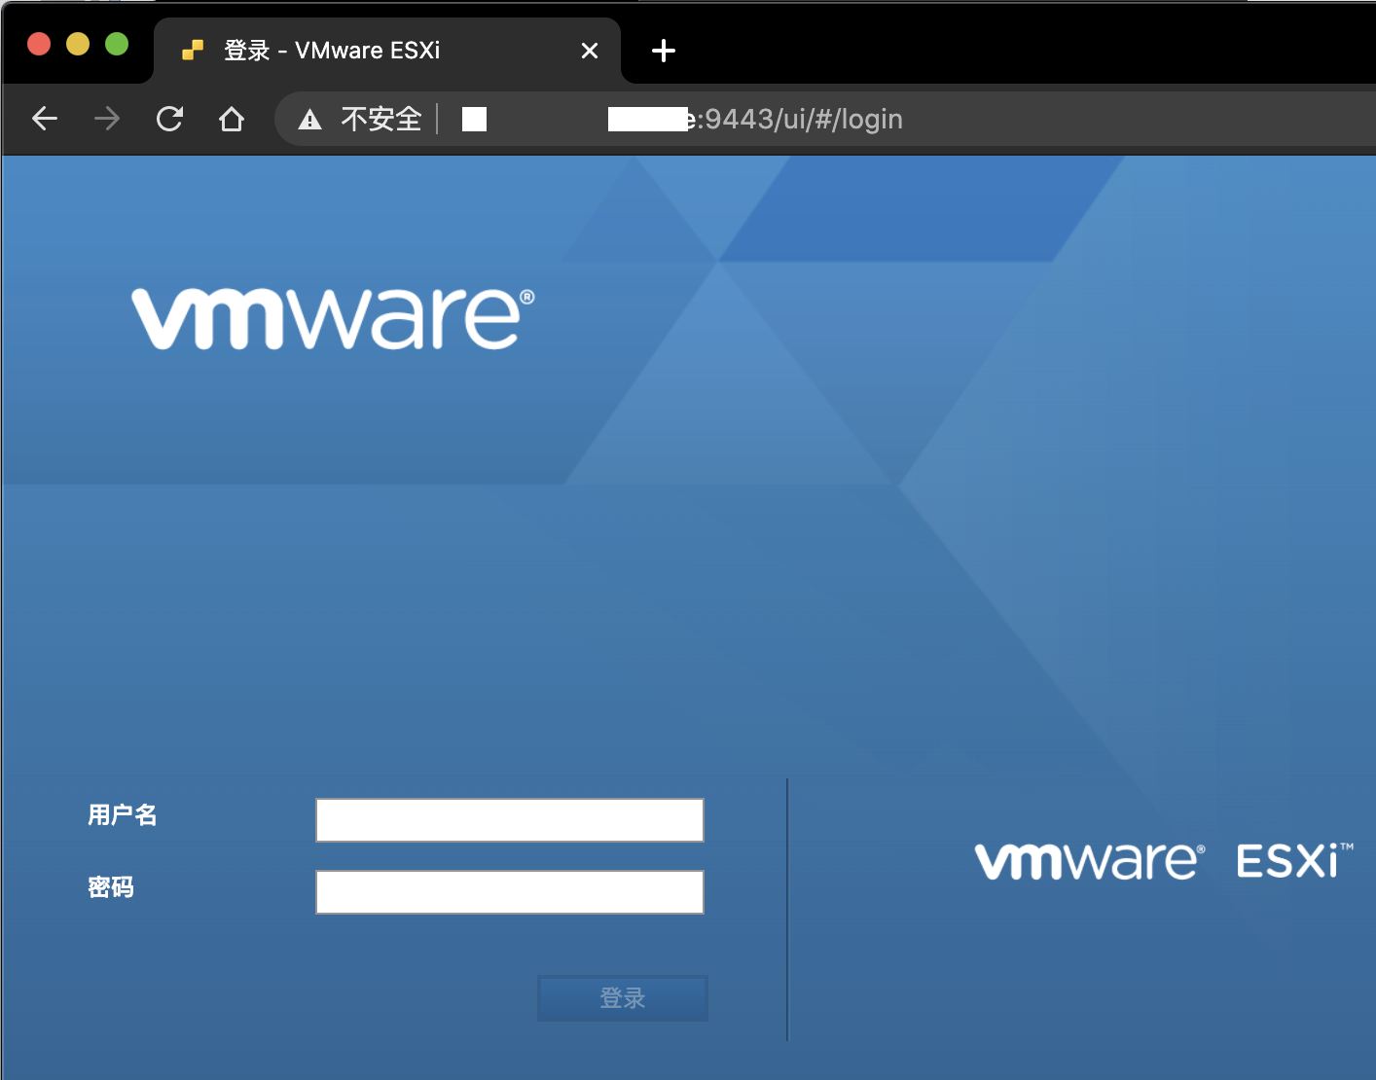Image resolution: width=1376 pixels, height=1080 pixels.
Task: Click the red window close button
Action: coord(39,44)
